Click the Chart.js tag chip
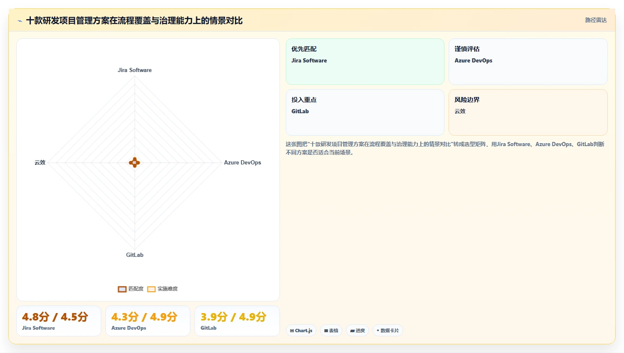The image size is (624, 353). (x=301, y=331)
